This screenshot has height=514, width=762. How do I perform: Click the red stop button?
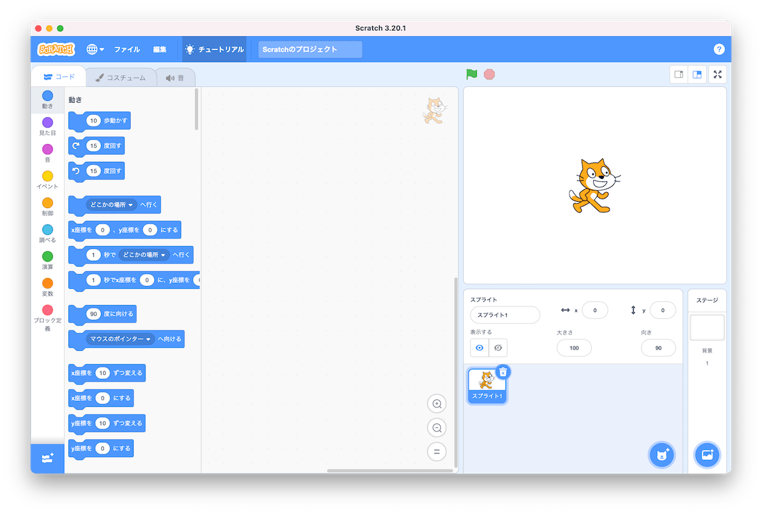coord(489,74)
